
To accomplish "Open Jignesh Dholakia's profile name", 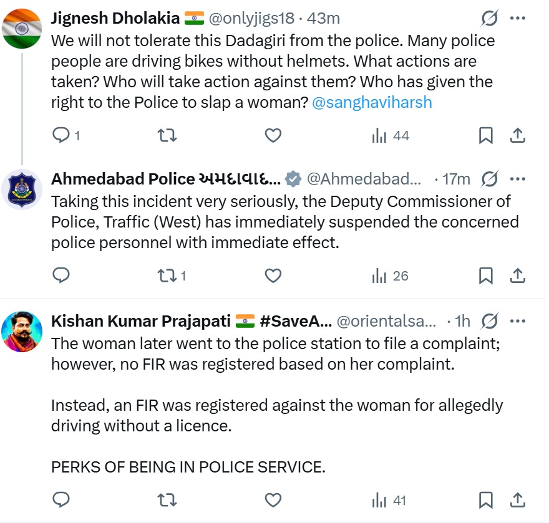I will pyautogui.click(x=115, y=18).
